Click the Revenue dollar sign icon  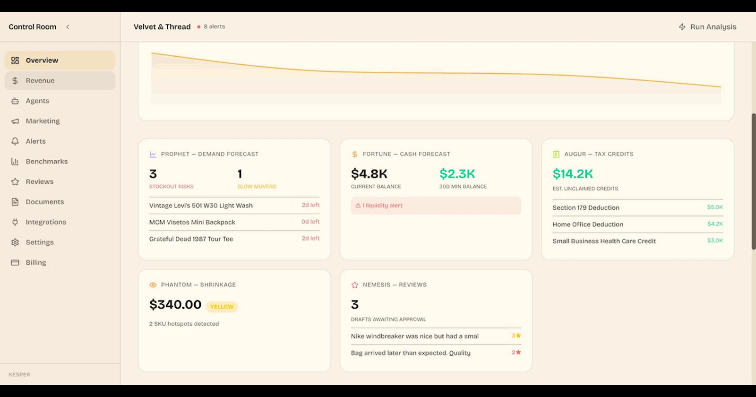click(x=15, y=81)
